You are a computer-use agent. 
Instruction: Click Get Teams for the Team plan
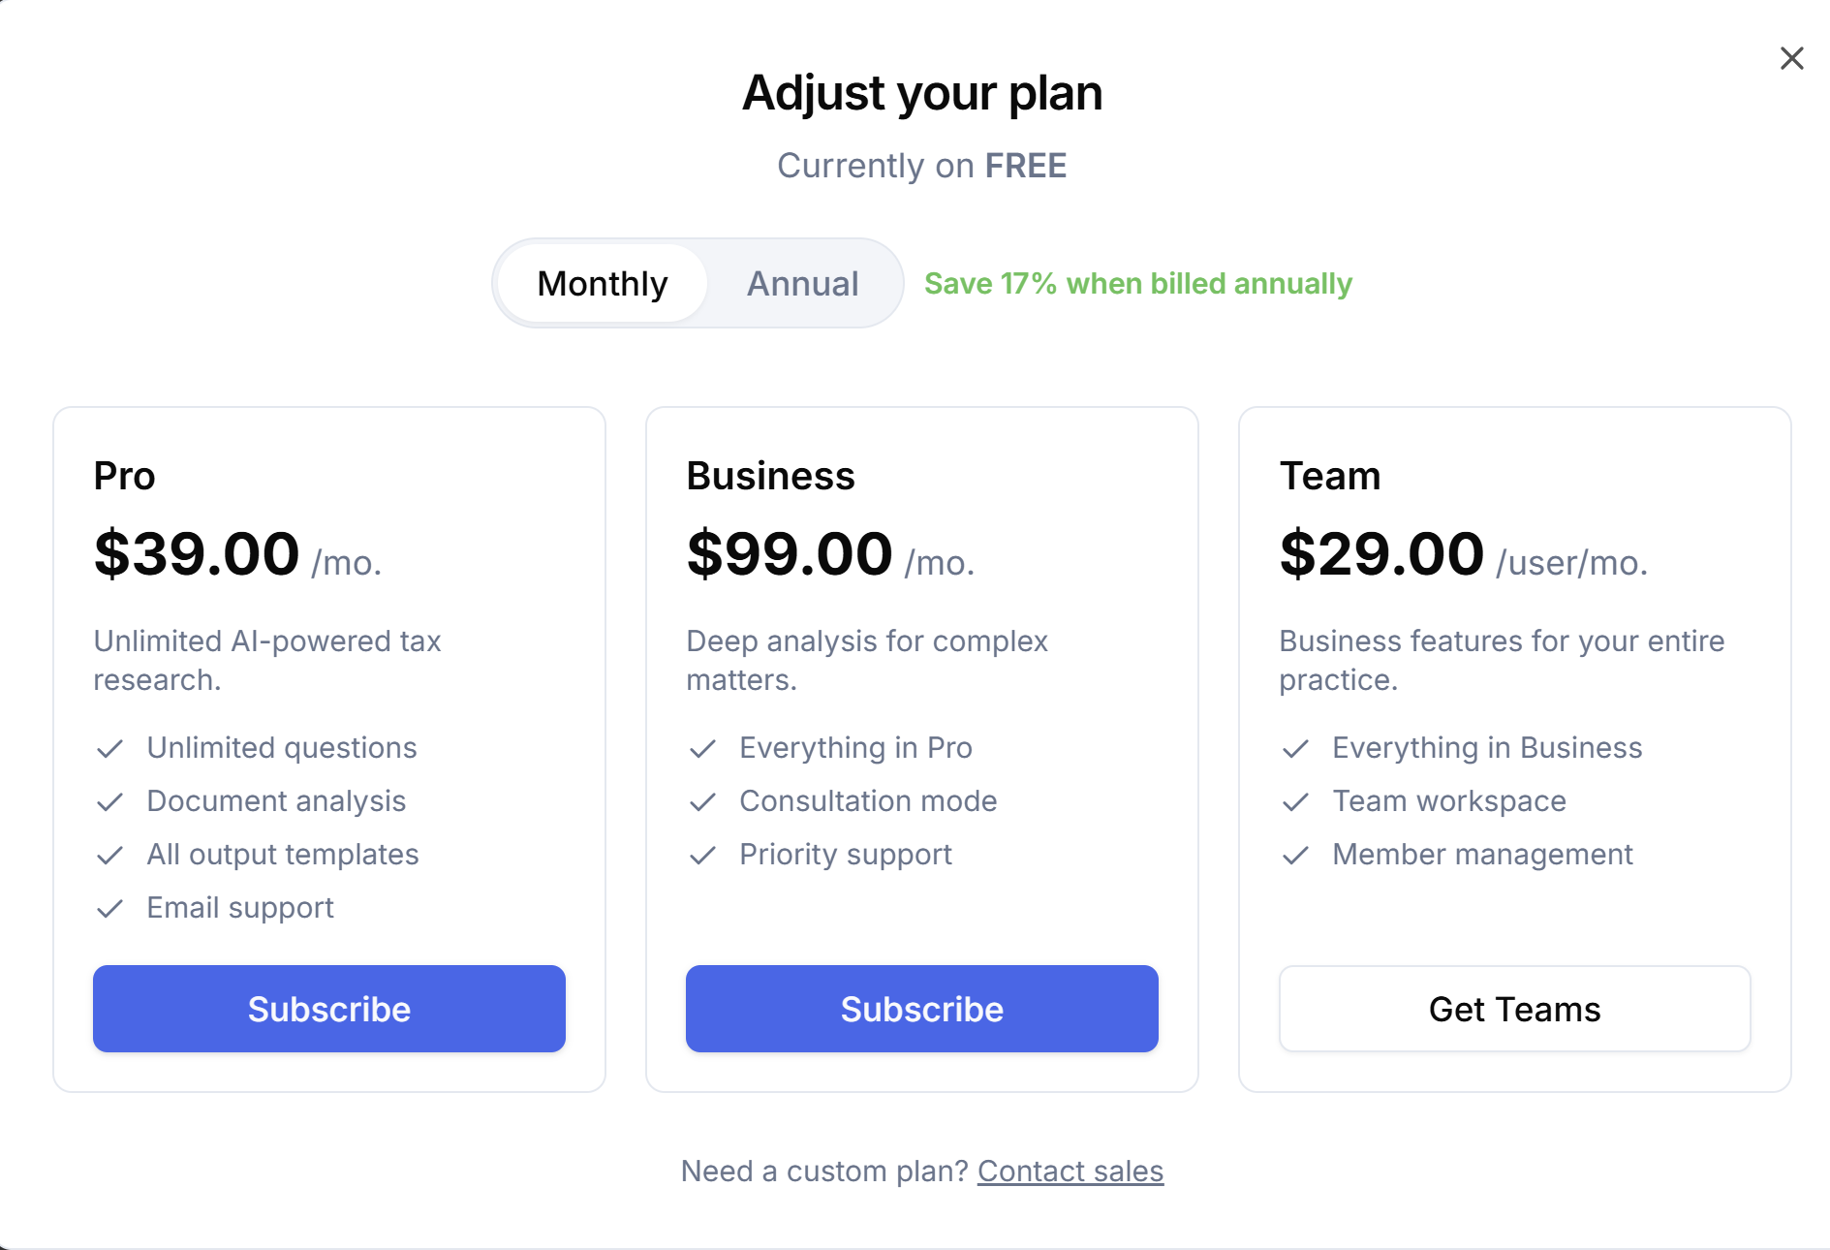click(x=1514, y=1009)
